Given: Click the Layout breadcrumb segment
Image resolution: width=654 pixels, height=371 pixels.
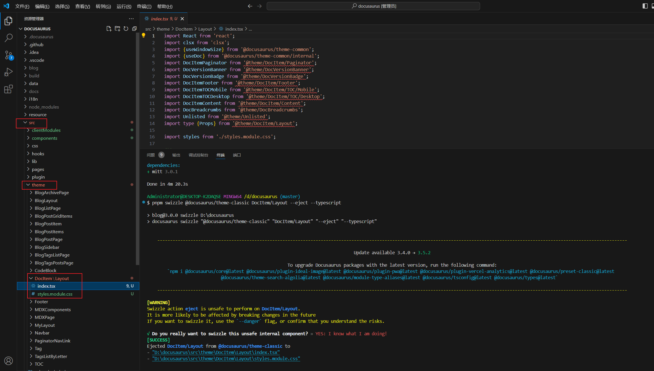Looking at the screenshot, I should [205, 29].
